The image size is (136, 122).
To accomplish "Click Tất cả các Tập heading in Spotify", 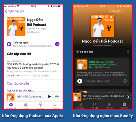I will pos(84,52).
